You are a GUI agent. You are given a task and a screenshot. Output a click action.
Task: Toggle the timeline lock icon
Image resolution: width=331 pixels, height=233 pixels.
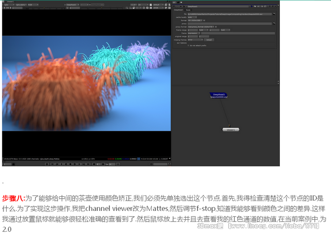[14, 164]
